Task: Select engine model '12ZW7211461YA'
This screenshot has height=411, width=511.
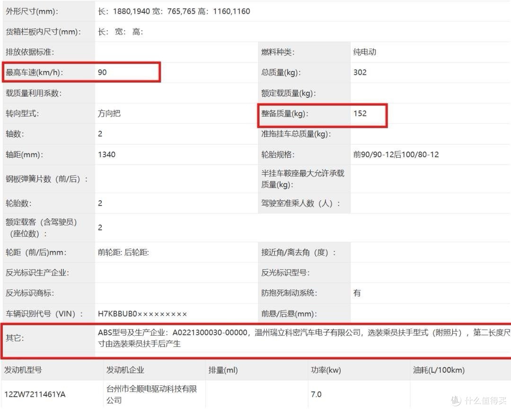Action: pyautogui.click(x=35, y=394)
